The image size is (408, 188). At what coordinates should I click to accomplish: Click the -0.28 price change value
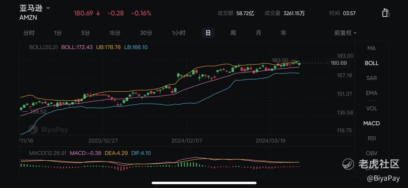116,13
